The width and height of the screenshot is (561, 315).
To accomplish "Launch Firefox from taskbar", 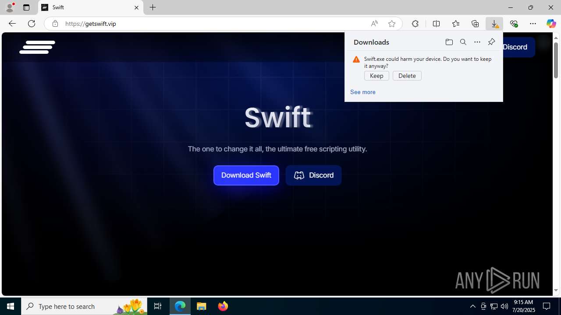I will [223, 306].
